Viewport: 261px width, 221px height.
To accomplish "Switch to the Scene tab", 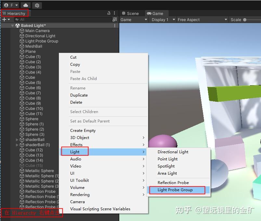I will 130,13.
